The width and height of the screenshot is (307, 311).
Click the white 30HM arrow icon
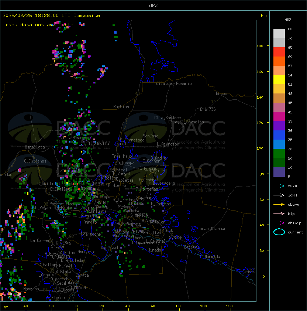tap(279, 195)
